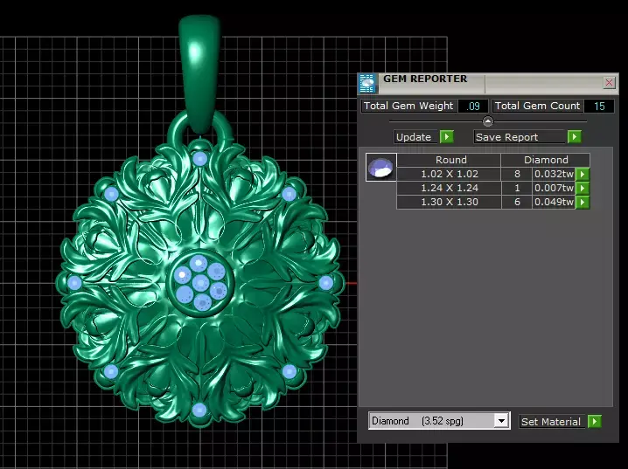Select the far-left gem on the pendant
Screen dimensions: 628x469
tap(74, 283)
